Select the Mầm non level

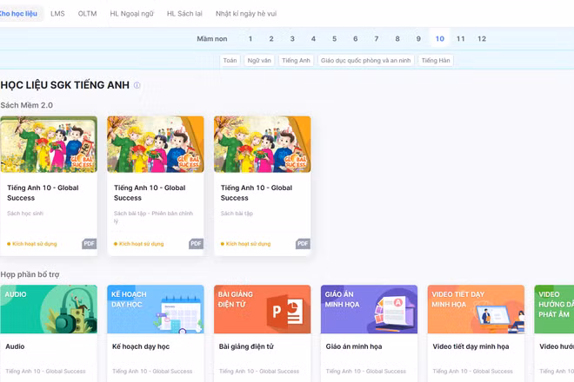coord(212,39)
